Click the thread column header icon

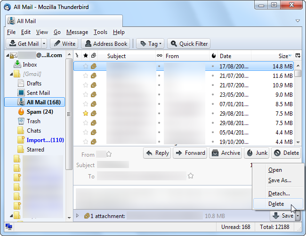click(x=77, y=56)
